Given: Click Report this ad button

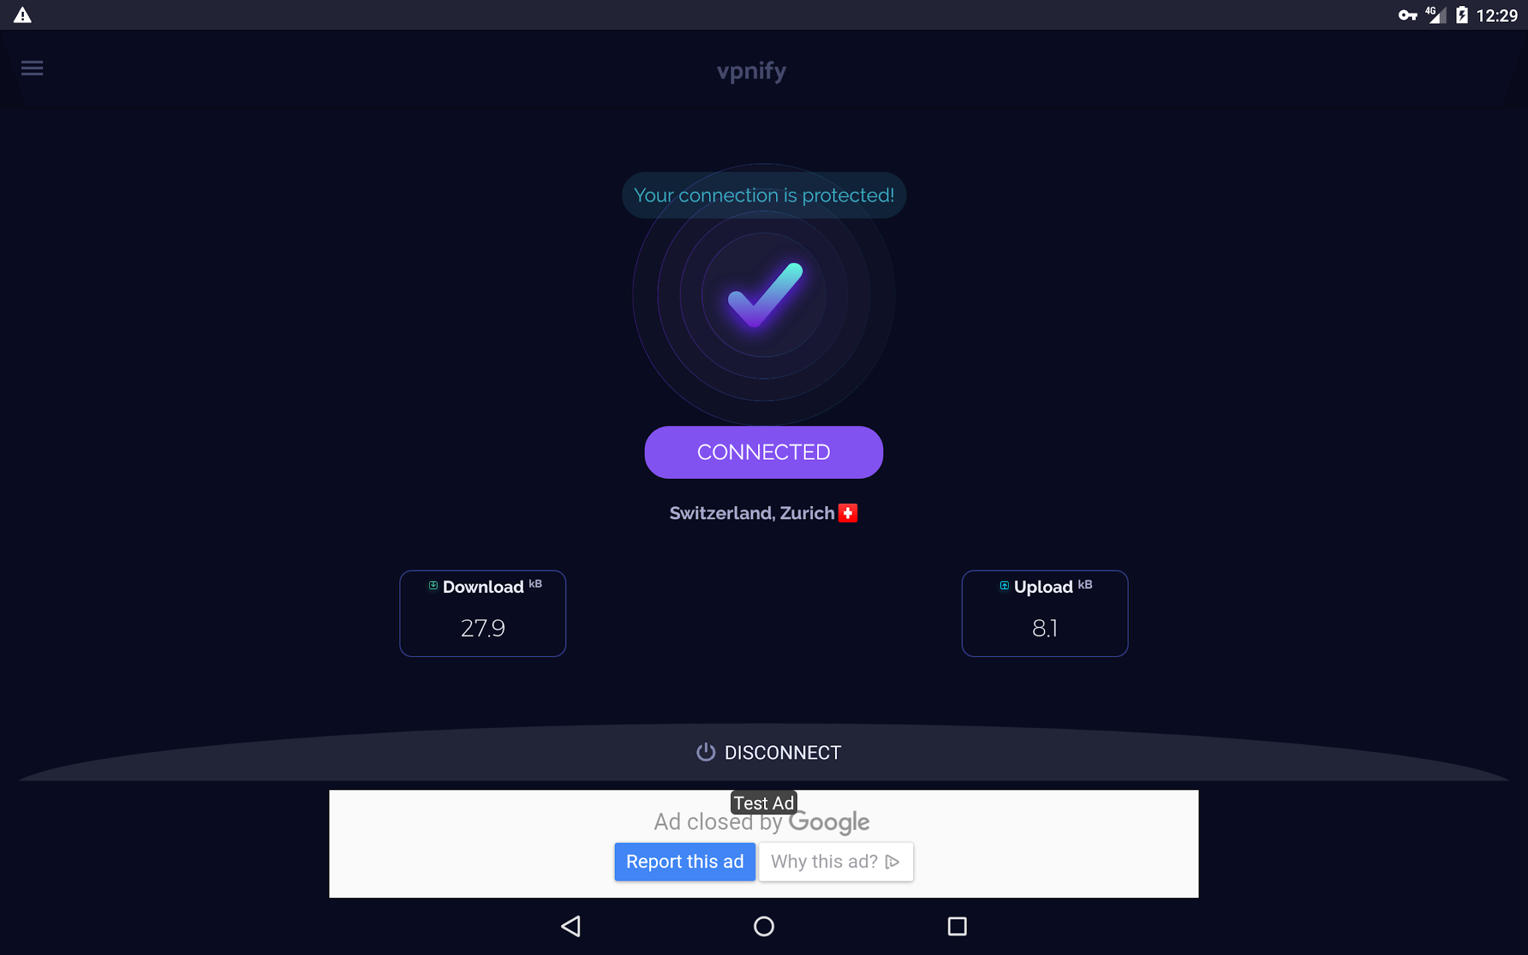Looking at the screenshot, I should [x=683, y=860].
